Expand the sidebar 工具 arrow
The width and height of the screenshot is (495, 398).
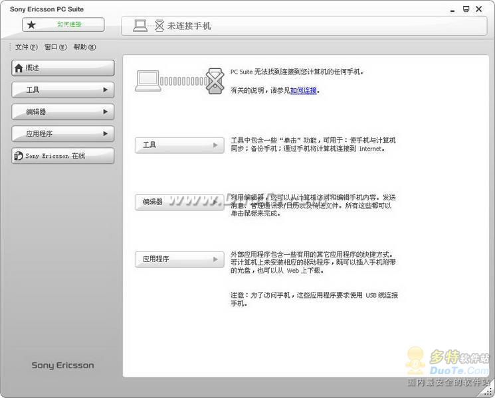click(x=106, y=90)
